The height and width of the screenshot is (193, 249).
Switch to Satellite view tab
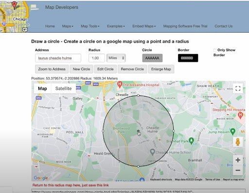click(63, 89)
